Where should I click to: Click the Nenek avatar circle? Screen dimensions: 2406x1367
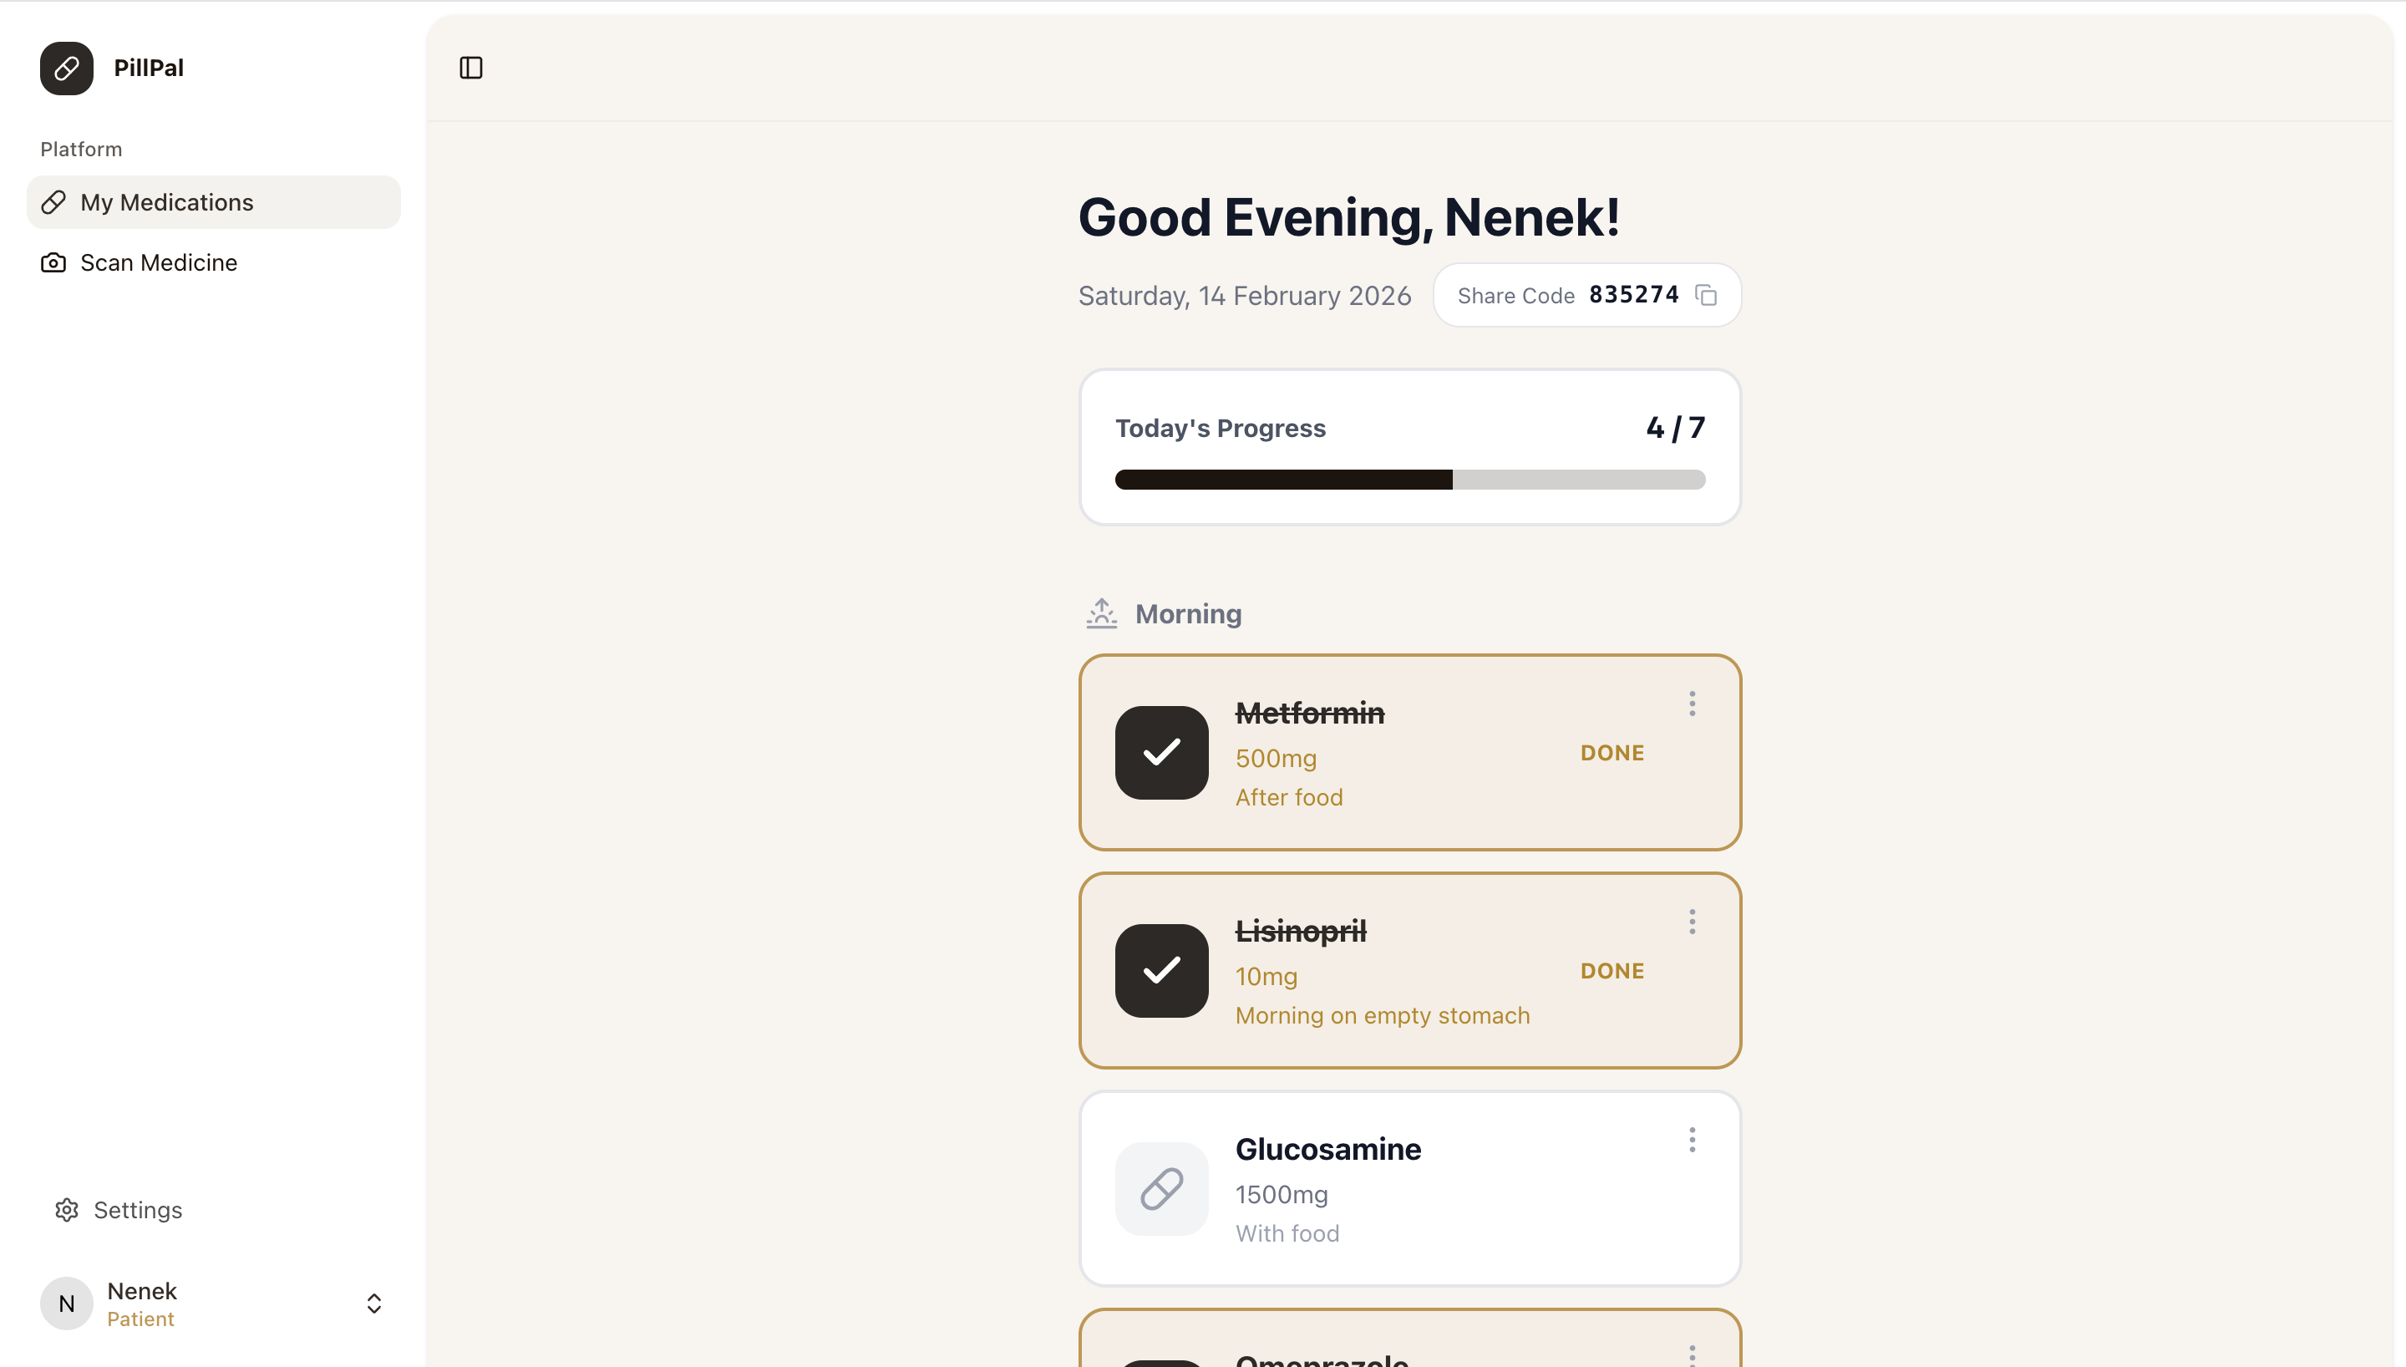[67, 1303]
